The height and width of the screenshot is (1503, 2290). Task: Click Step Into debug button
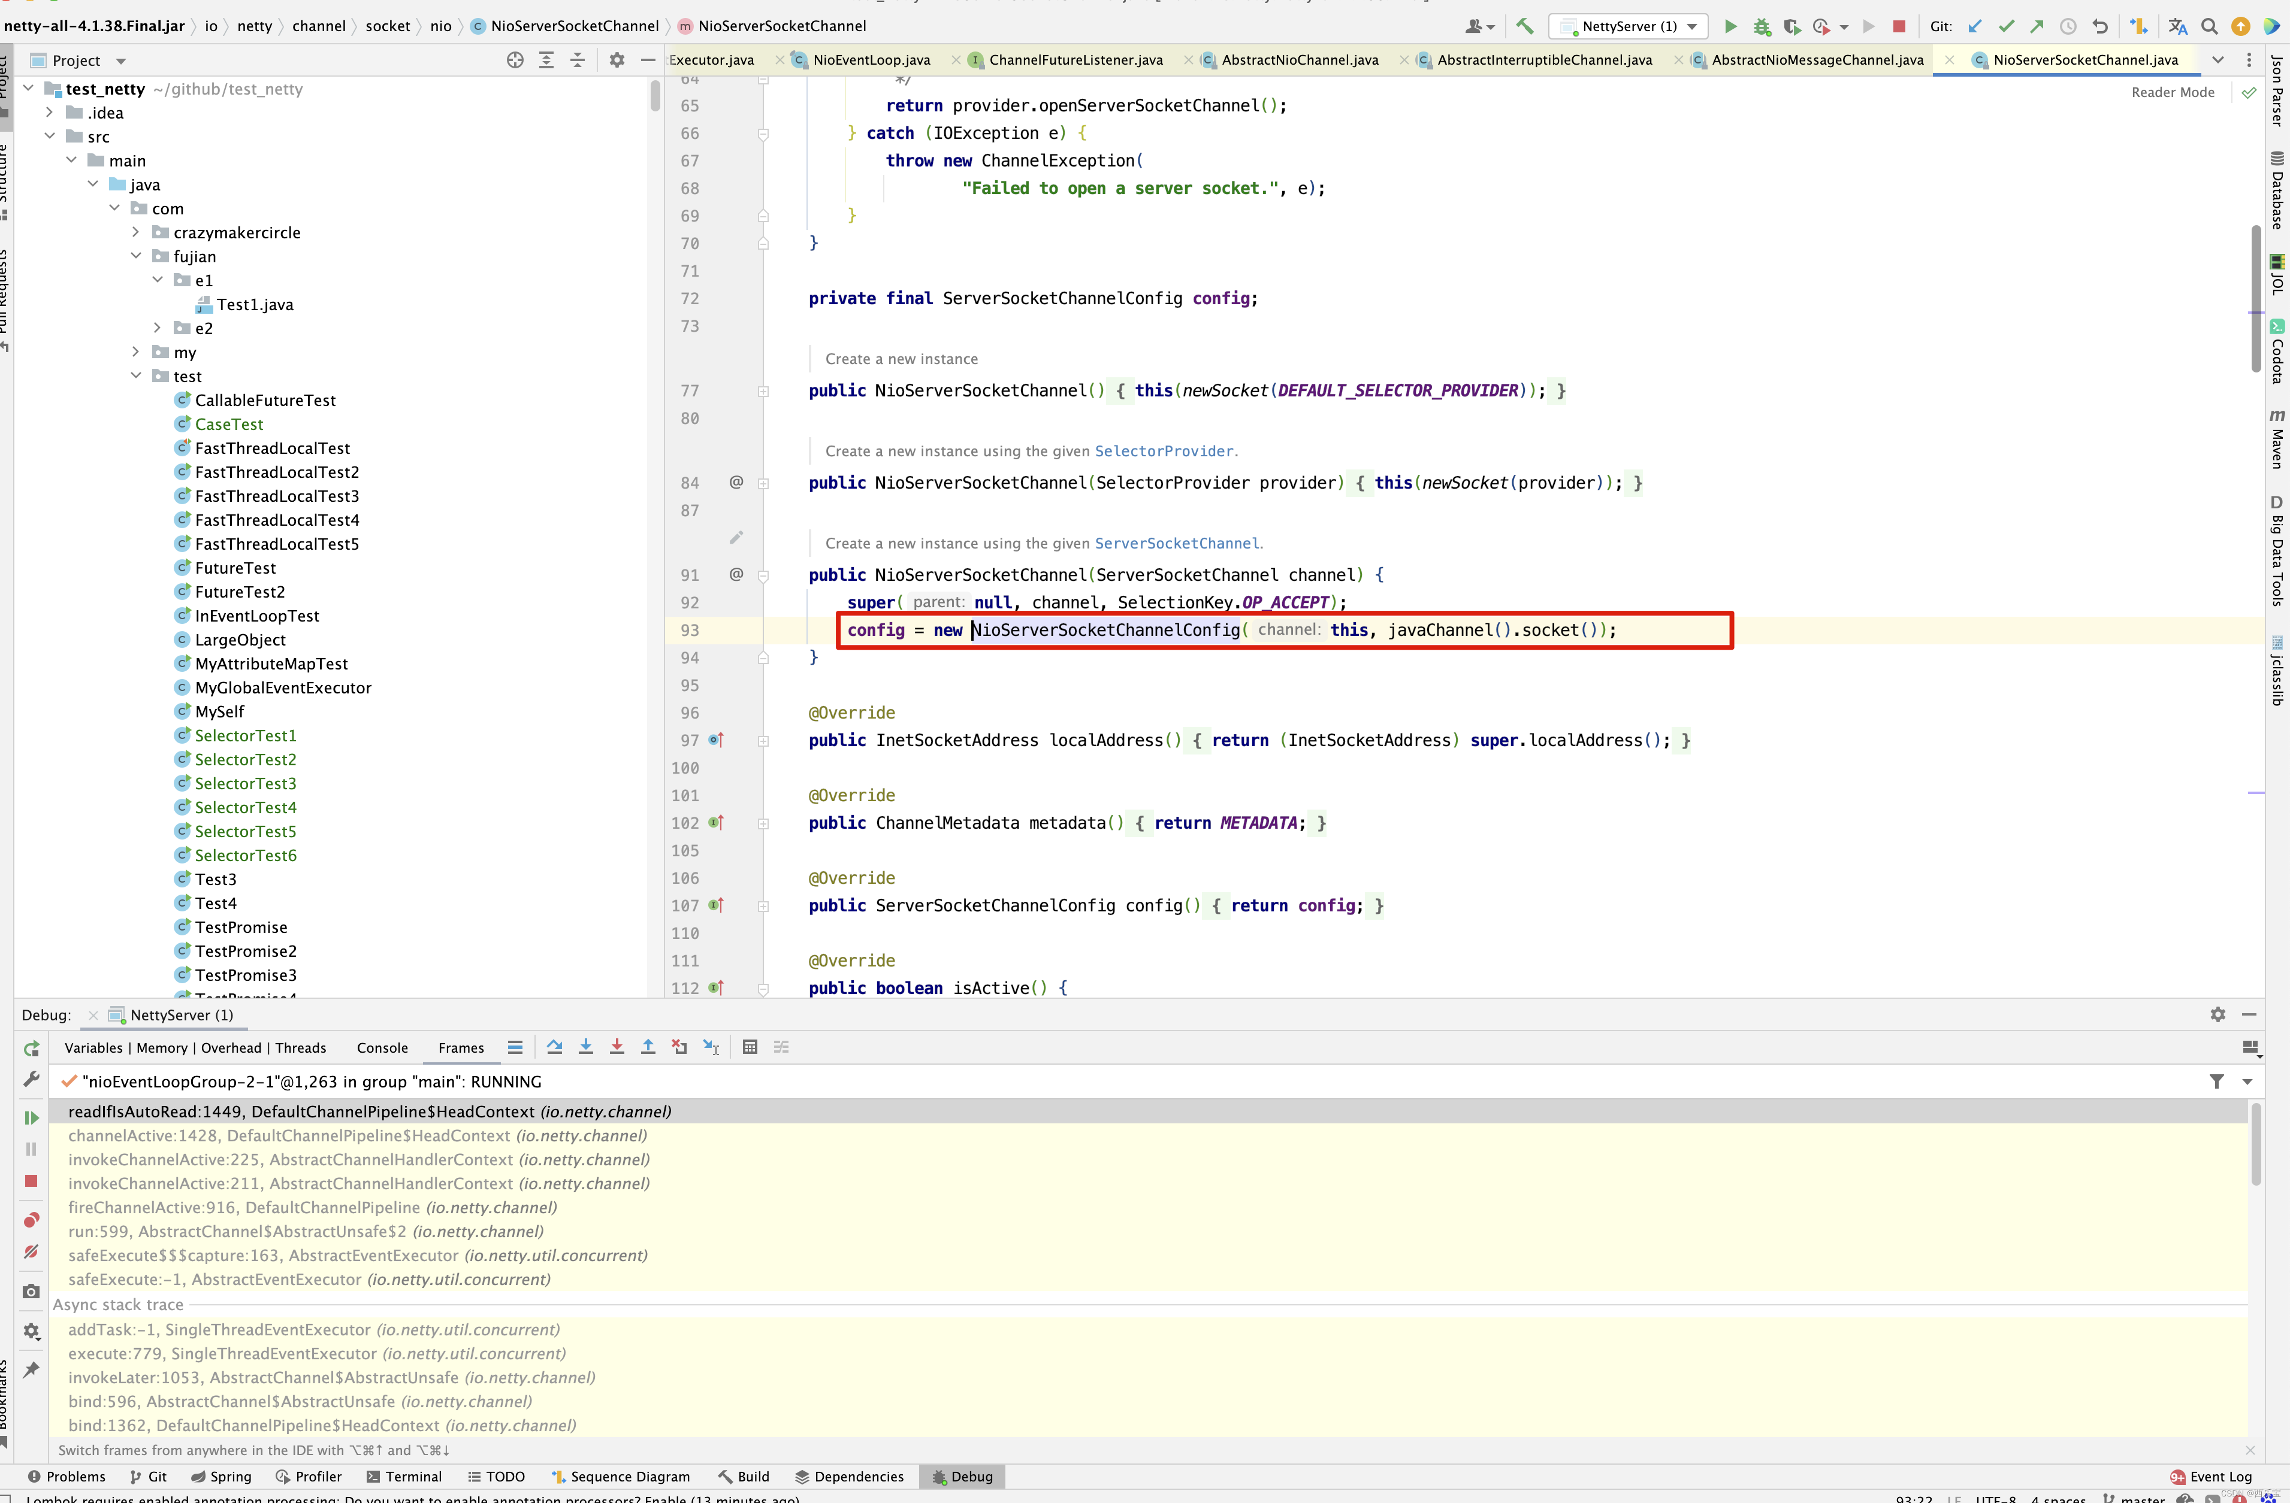585,1047
